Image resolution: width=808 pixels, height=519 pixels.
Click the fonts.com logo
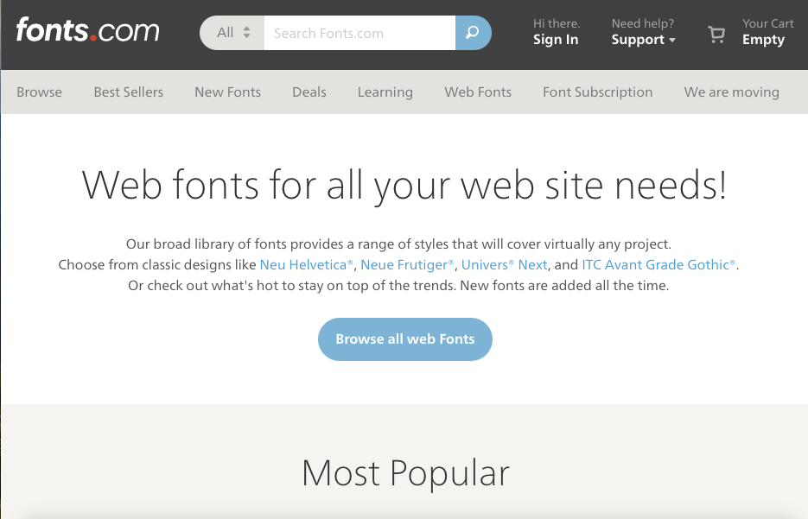[x=87, y=30]
